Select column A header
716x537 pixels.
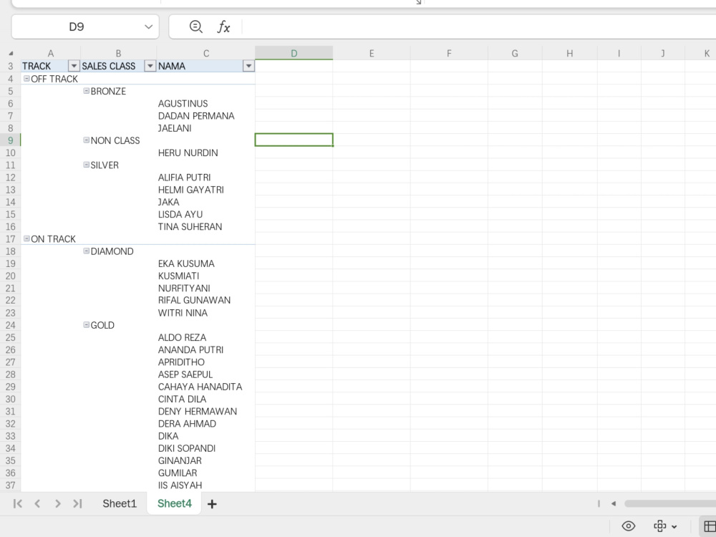click(x=51, y=54)
